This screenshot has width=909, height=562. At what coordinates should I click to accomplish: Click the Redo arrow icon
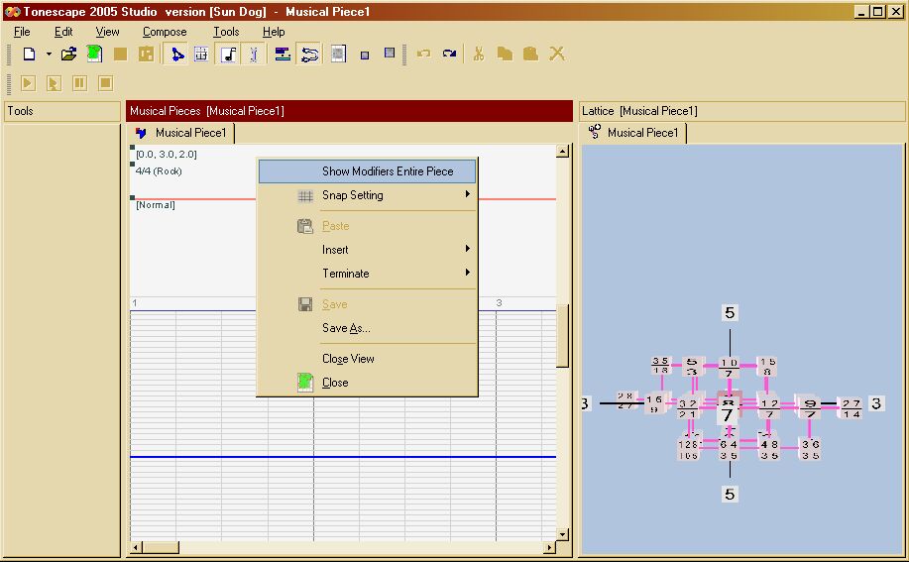coord(449,54)
